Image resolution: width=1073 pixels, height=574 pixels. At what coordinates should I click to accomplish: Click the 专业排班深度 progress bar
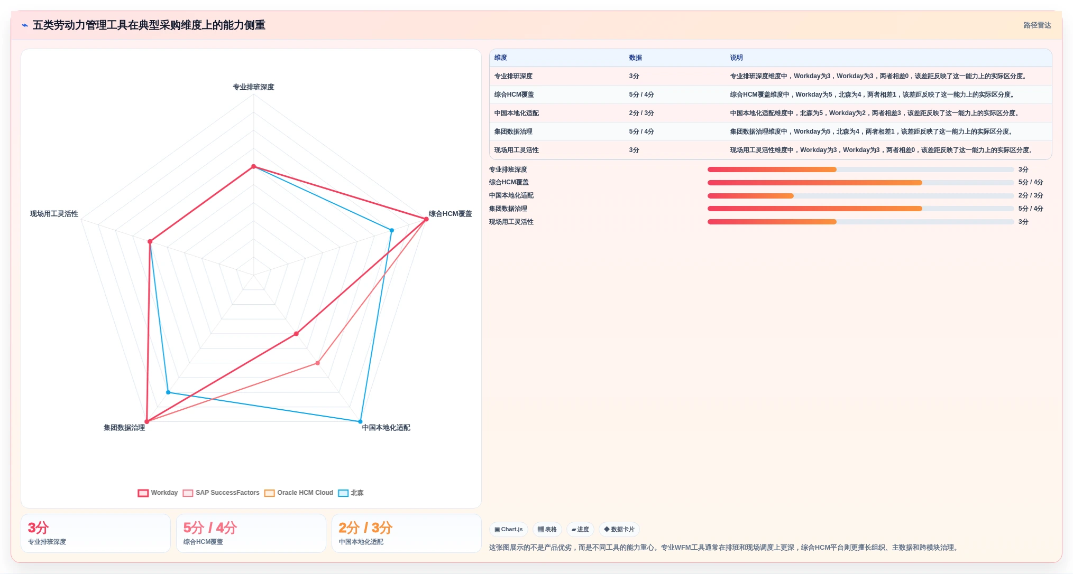coord(860,170)
